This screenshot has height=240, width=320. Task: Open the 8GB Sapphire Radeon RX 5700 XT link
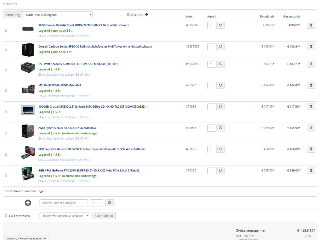pyautogui.click(x=92, y=149)
